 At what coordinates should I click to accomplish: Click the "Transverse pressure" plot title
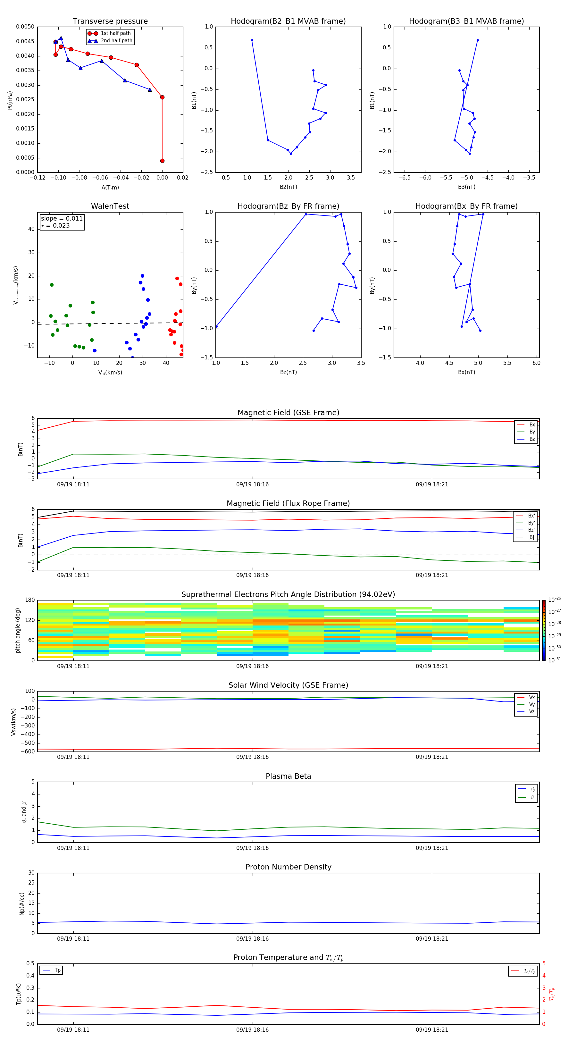click(x=110, y=21)
